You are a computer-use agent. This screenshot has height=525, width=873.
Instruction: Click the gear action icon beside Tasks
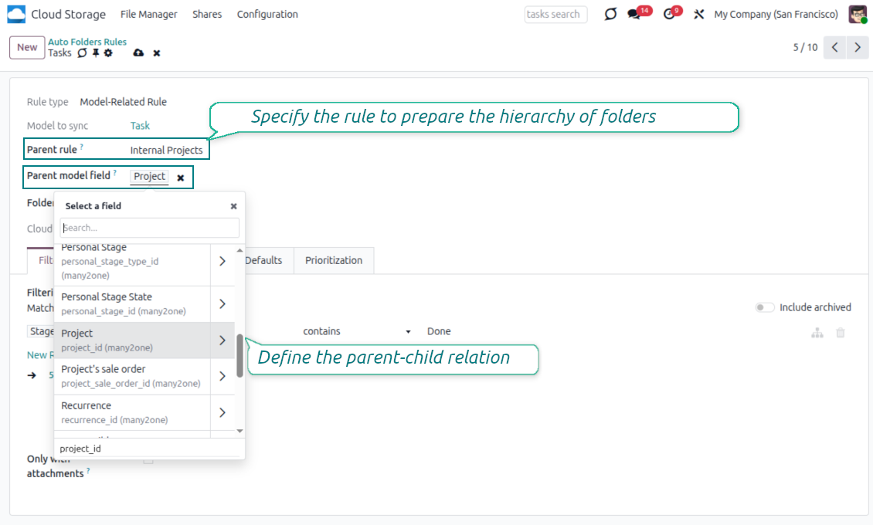pyautogui.click(x=108, y=53)
